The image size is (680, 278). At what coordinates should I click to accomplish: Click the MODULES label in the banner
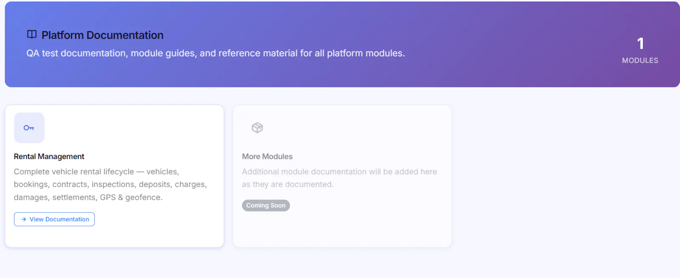click(x=640, y=61)
